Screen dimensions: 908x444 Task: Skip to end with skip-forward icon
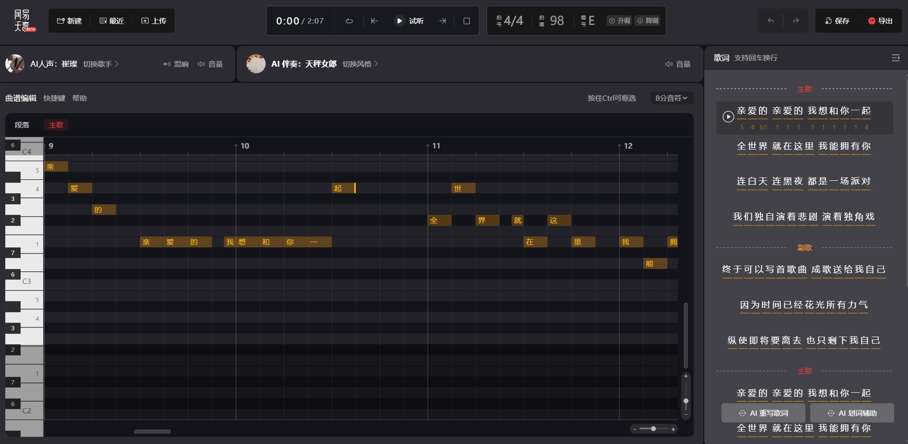(x=442, y=21)
